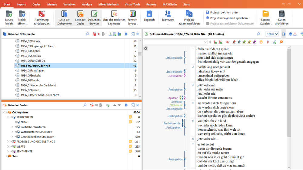Switch to Mixed Methods tab
303x170 pixels.
point(108,4)
